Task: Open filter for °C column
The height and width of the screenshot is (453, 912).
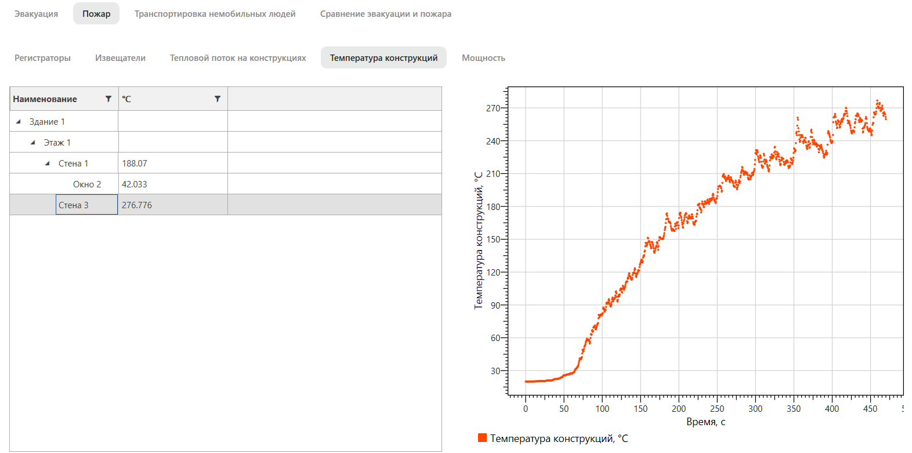Action: 218,99
